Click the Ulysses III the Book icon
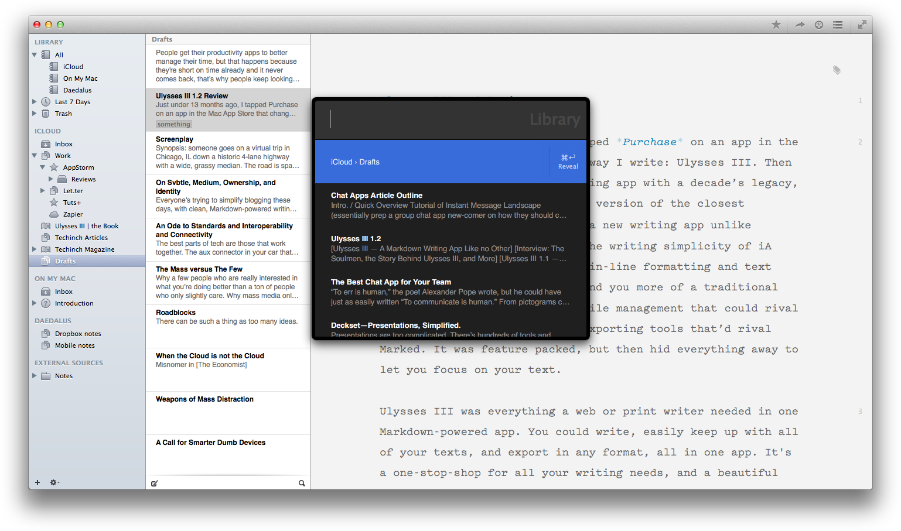This screenshot has height=531, width=901. point(46,226)
